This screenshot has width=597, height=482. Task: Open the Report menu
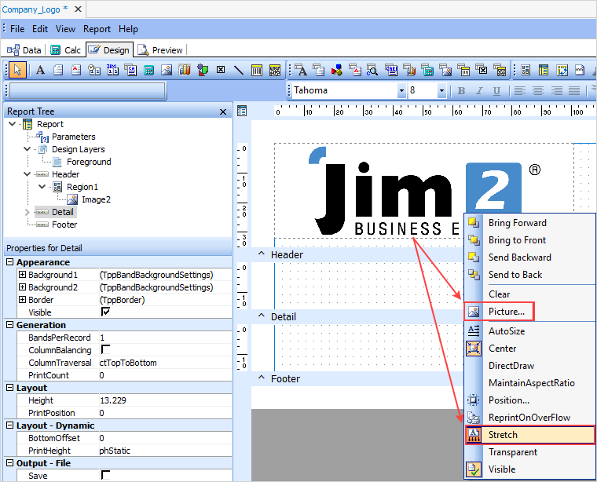[97, 29]
